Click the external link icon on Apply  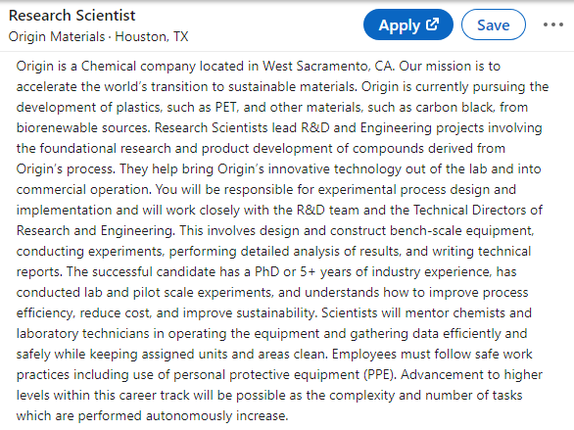click(432, 24)
